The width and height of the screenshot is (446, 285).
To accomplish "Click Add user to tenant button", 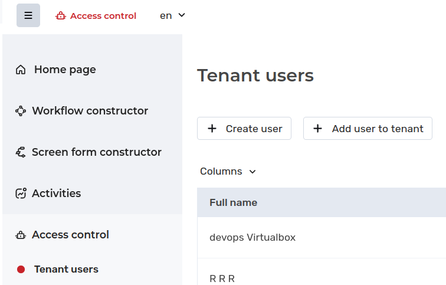I will click(368, 128).
